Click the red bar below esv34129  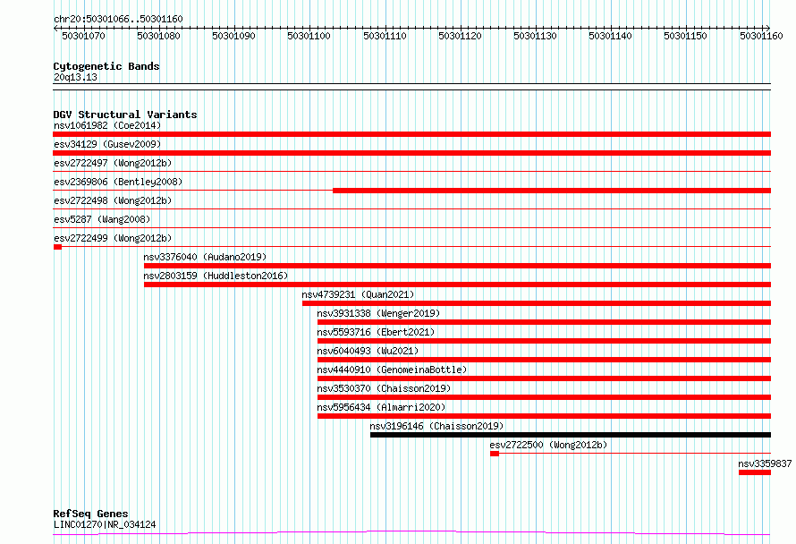point(411,153)
